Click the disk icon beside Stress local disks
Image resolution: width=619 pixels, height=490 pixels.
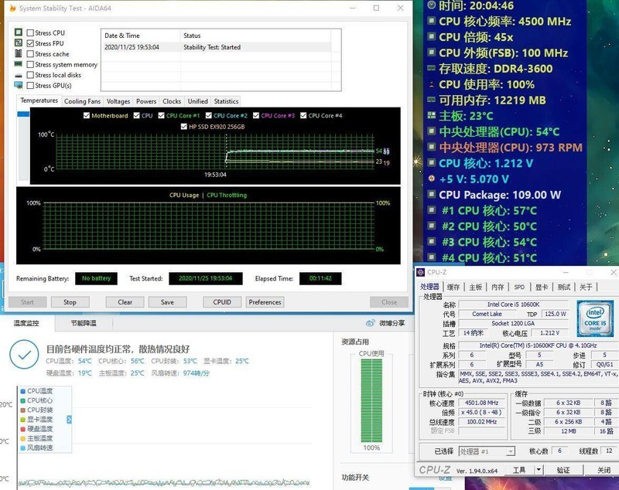19,75
